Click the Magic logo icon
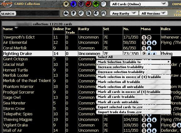Screen dimensions: 181x133 pyautogui.click(x=6, y=4)
